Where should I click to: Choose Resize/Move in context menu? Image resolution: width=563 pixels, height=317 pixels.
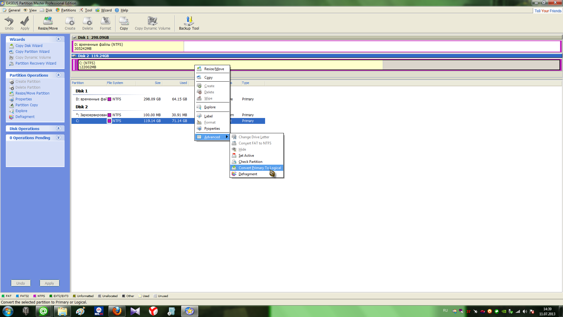click(x=212, y=69)
